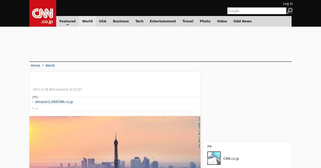
Task: Go to World in breadcrumb
Action: [50, 66]
